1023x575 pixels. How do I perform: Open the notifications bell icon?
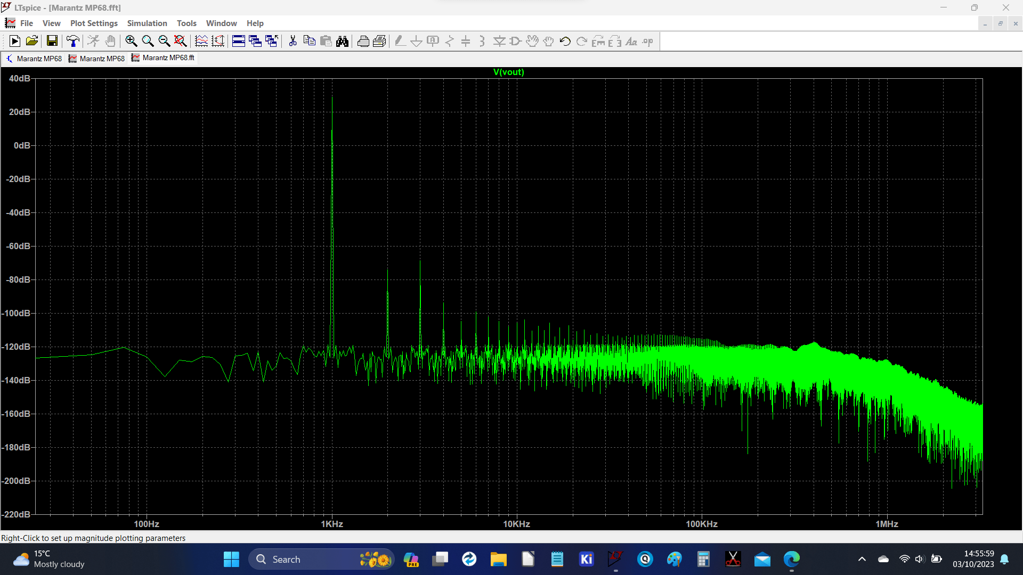pyautogui.click(x=1004, y=560)
